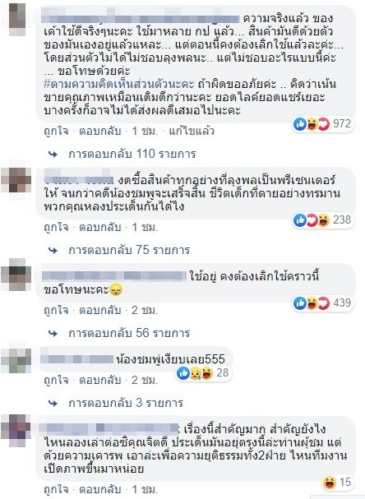Click the reply arrow icon beside 3 รายการ
Image resolution: width=365 pixels, height=499 pixels.
click(53, 404)
